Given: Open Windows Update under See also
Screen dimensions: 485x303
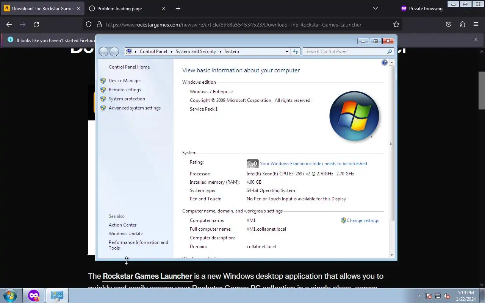Looking at the screenshot, I should click(126, 234).
